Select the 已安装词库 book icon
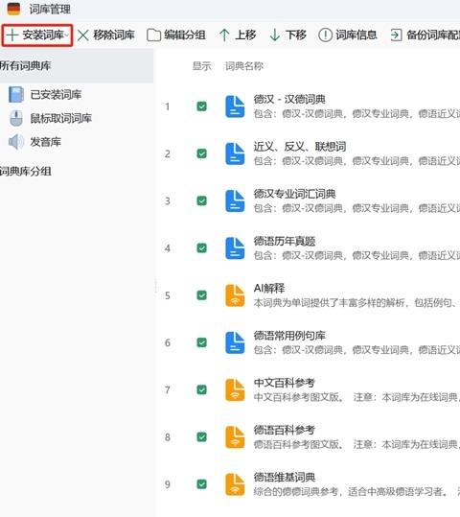Viewport: 460px width, 517px height. pos(16,95)
